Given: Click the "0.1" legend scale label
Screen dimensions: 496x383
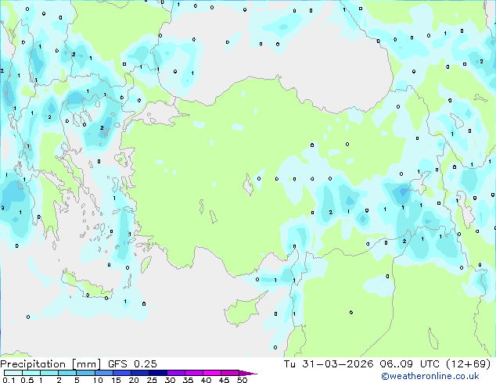Looking at the screenshot, I should coord(9,380).
